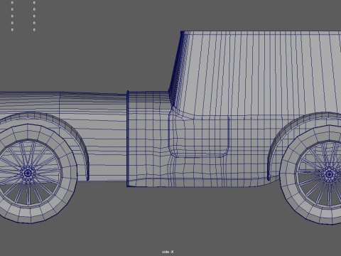Select the front wheel fender arch

[45, 146]
